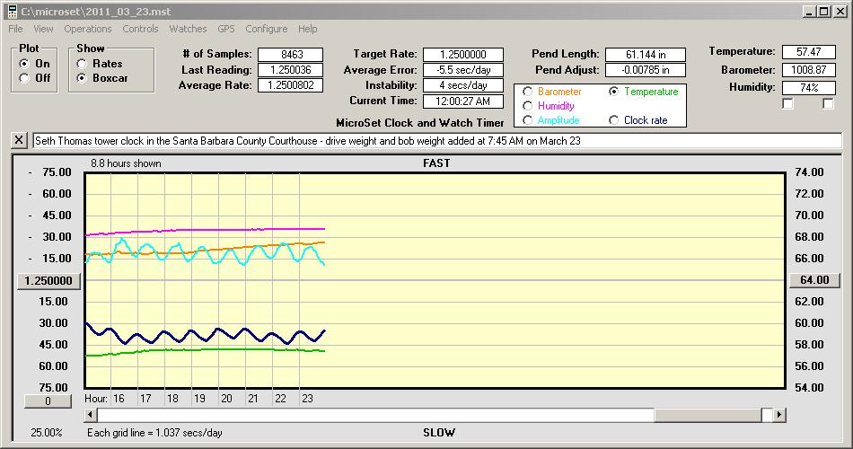Select the Temperature plot option
Viewport: 853px width, 449px height.
point(613,92)
